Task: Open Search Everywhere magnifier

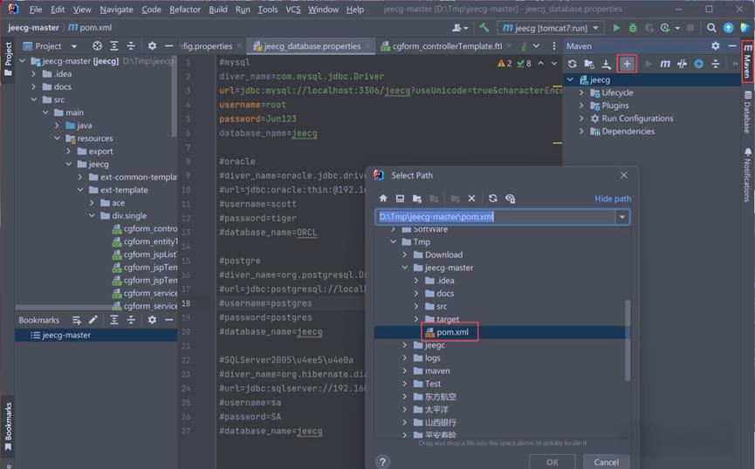Action: point(711,28)
